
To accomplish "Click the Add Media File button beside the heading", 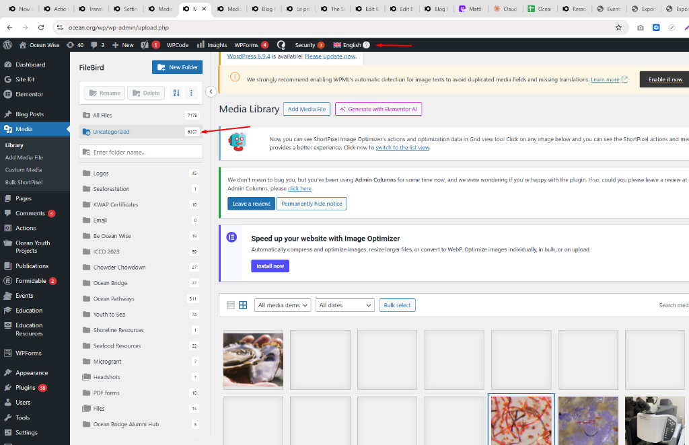I will pos(307,110).
